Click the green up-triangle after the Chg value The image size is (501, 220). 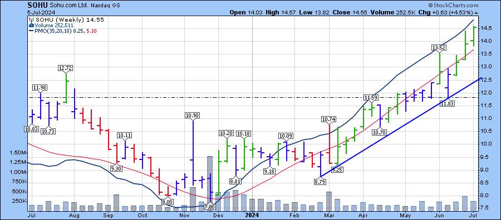click(x=477, y=13)
